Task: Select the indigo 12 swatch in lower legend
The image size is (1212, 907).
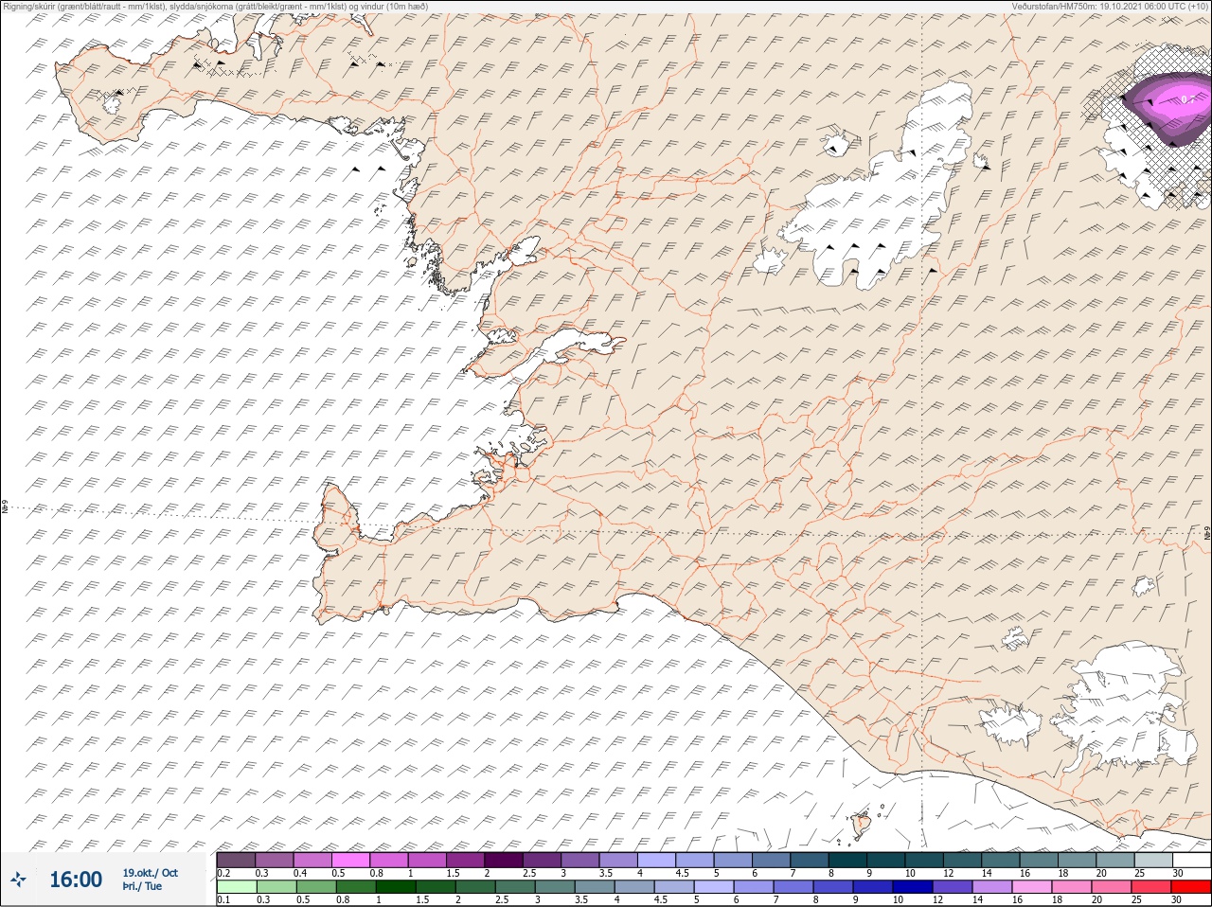Action: 951,887
